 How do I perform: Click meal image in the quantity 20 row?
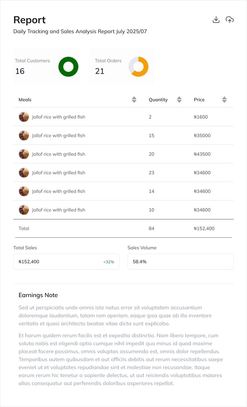tap(24, 154)
